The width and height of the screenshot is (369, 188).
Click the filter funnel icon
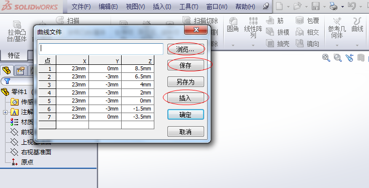click(x=8, y=81)
